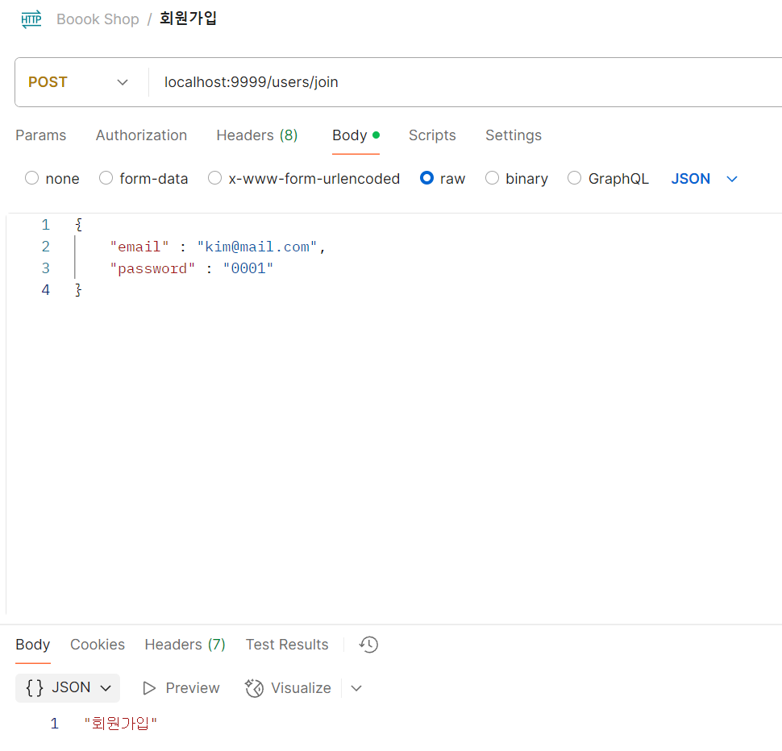
Task: Click line number 4 in editor
Action: point(45,290)
